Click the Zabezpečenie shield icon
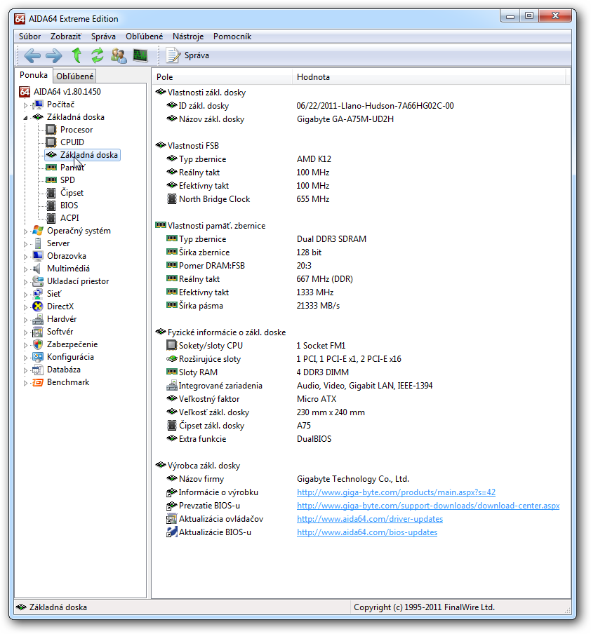The height and width of the screenshot is (634, 591). tap(38, 344)
